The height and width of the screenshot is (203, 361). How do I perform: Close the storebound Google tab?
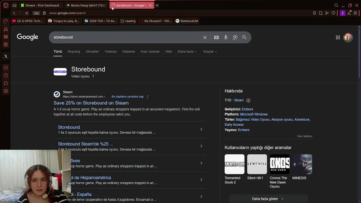pos(150,5)
